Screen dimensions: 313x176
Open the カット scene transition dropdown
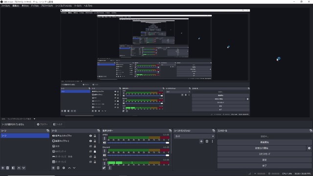(194, 136)
